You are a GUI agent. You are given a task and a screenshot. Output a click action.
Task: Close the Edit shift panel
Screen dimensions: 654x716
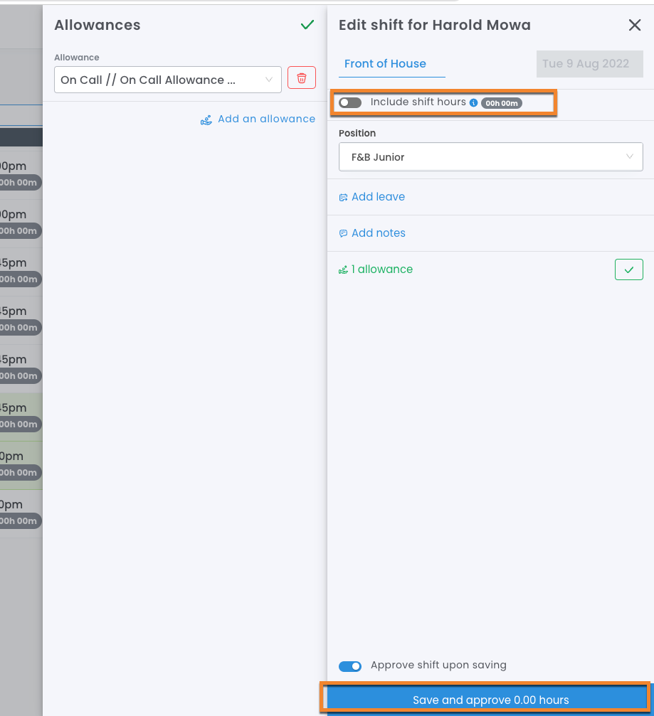634,26
